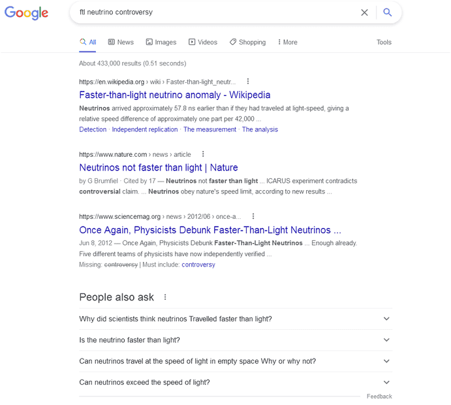Open three-dot menu for Sciencemag result
The height and width of the screenshot is (405, 451).
[253, 216]
